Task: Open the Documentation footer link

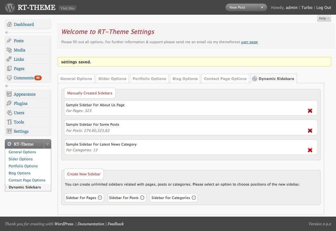Action: (x=91, y=224)
